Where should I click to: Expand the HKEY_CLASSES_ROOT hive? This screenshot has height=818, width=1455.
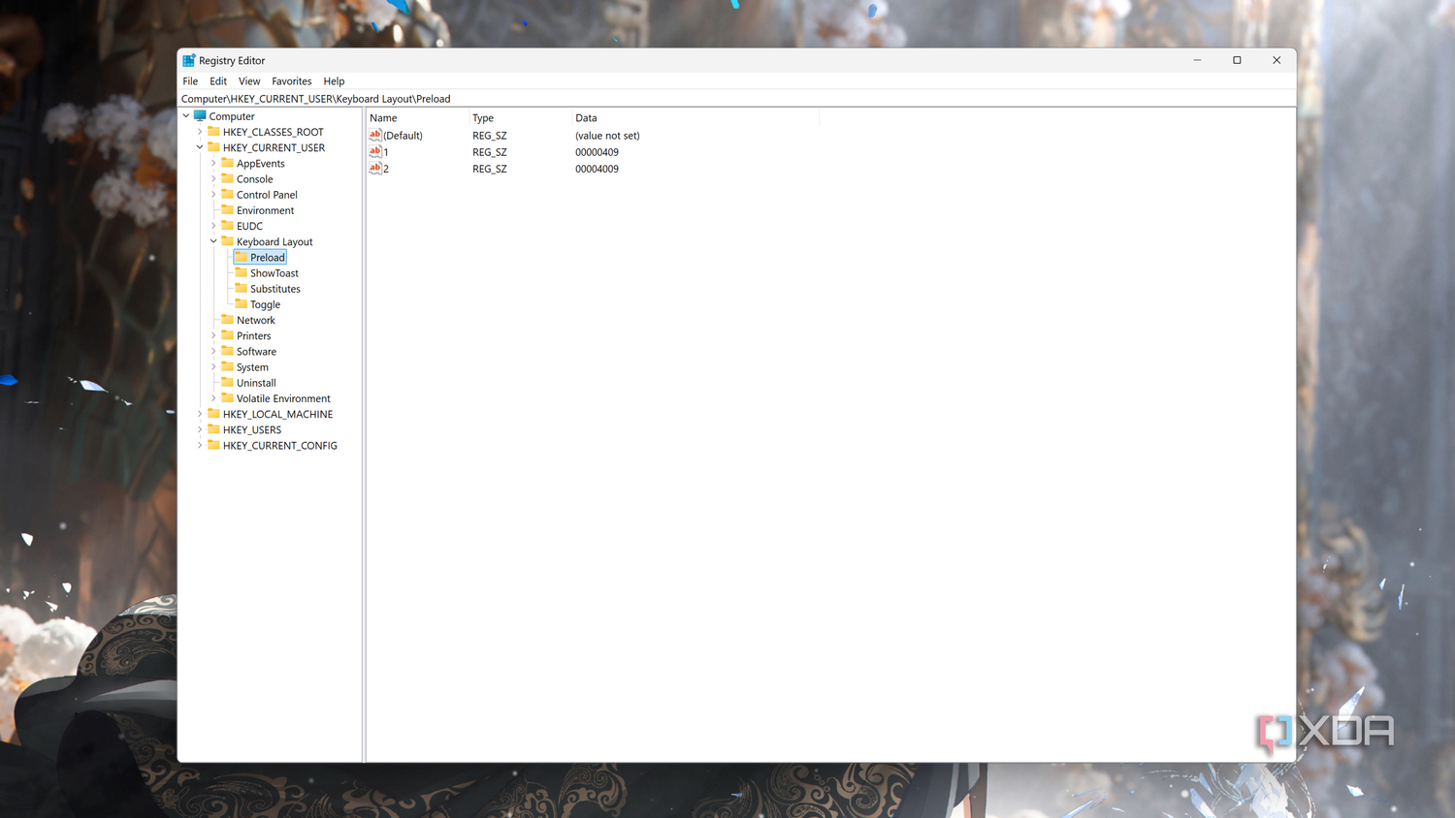[x=200, y=132]
